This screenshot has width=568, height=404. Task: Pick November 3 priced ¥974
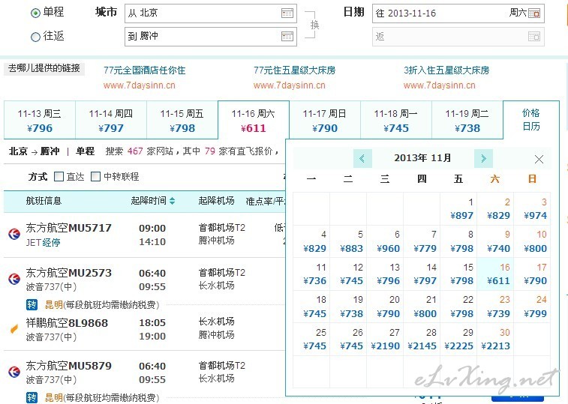532,209
